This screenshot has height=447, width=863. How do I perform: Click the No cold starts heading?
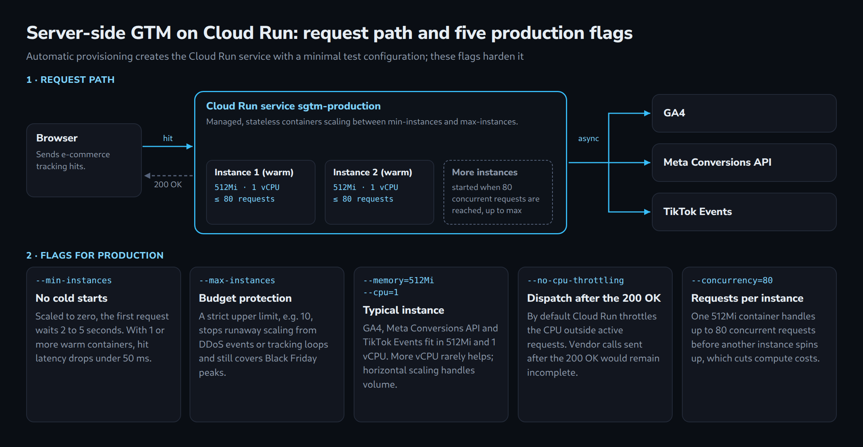click(72, 298)
